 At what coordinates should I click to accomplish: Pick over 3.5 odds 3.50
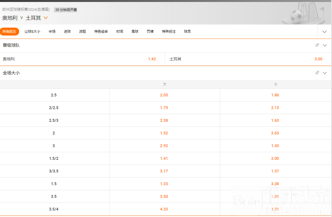coord(164,196)
